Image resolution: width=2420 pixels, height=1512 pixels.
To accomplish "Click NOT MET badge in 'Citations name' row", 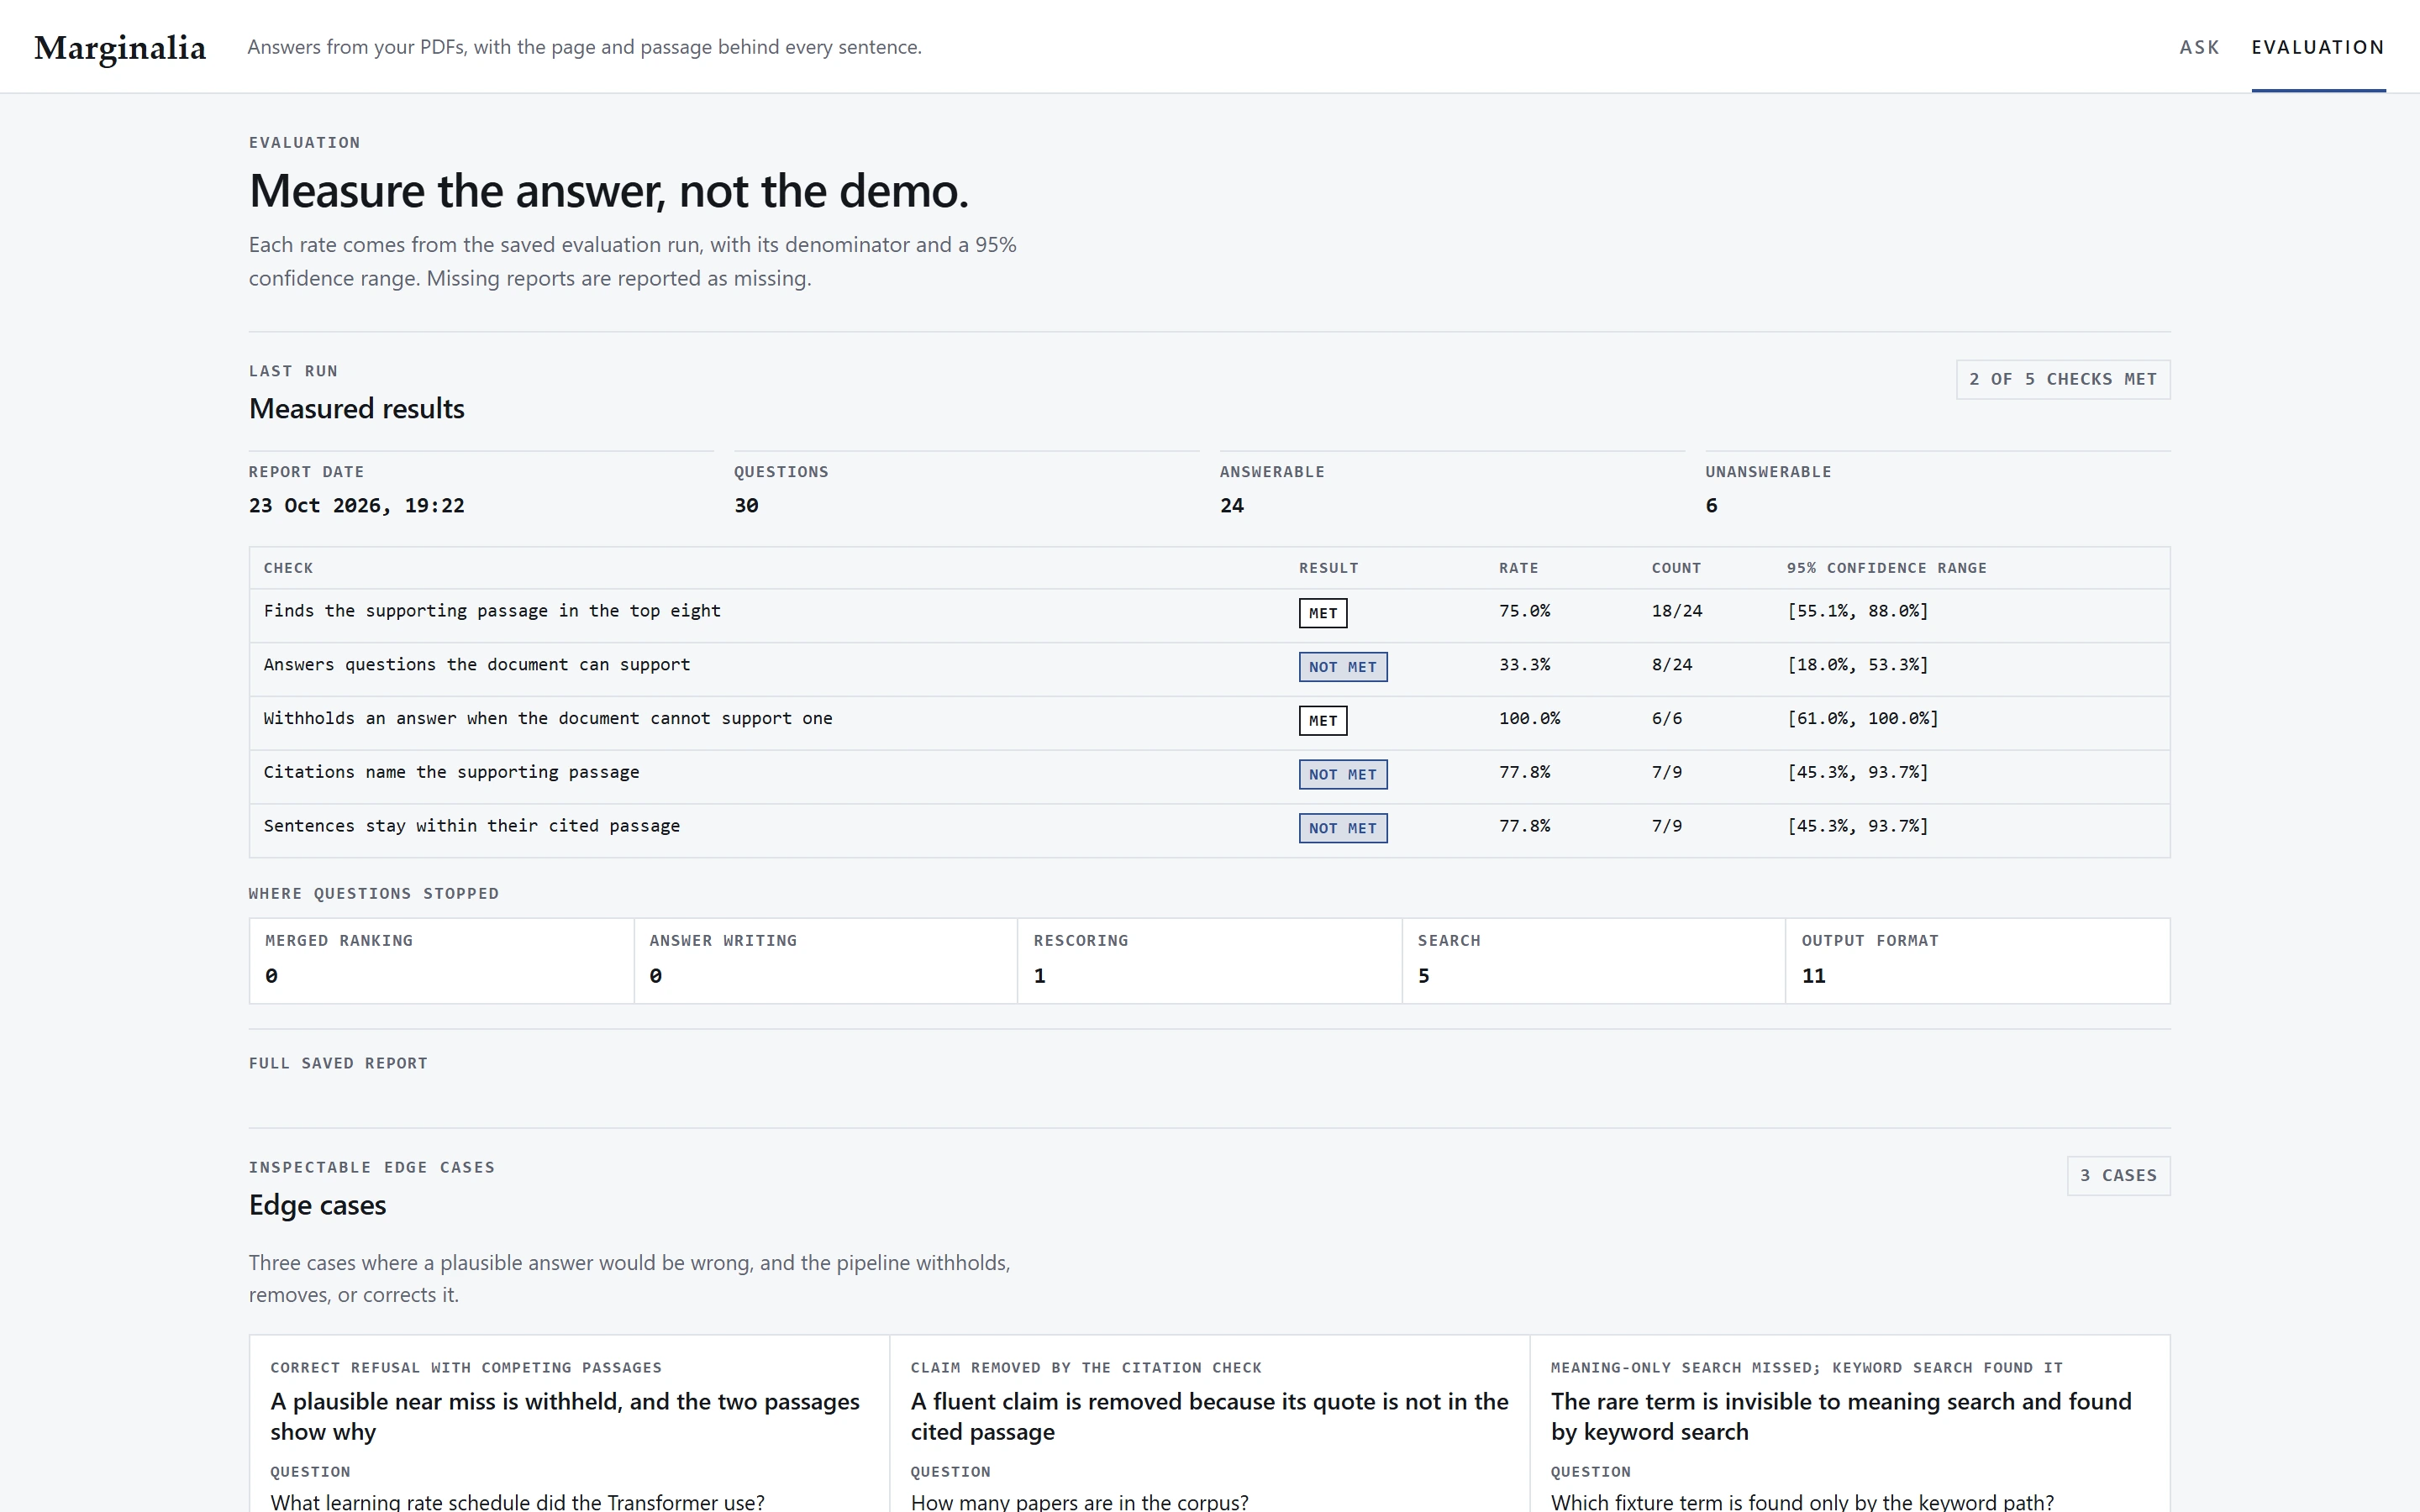I will point(1343,774).
